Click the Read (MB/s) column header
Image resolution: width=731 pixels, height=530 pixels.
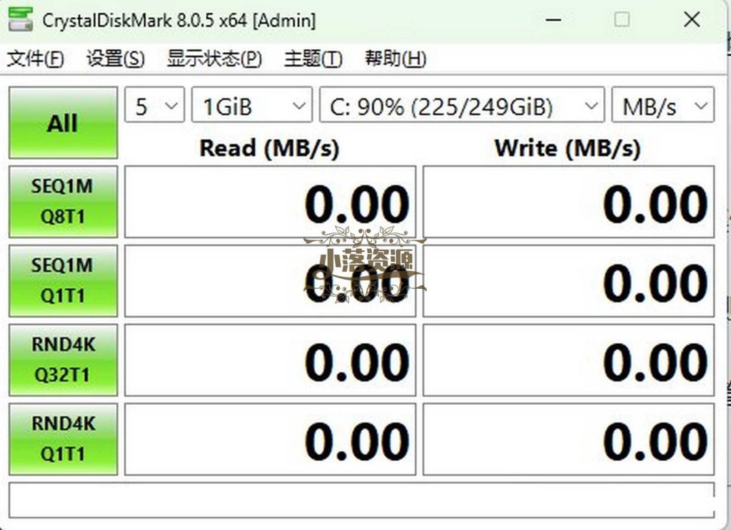[x=269, y=148]
